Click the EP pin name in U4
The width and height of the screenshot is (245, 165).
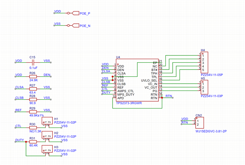point(155,63)
